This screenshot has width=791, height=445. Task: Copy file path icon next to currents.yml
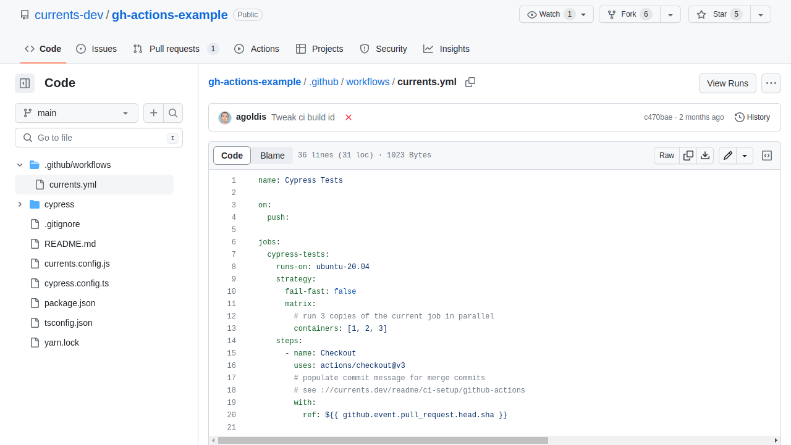470,82
